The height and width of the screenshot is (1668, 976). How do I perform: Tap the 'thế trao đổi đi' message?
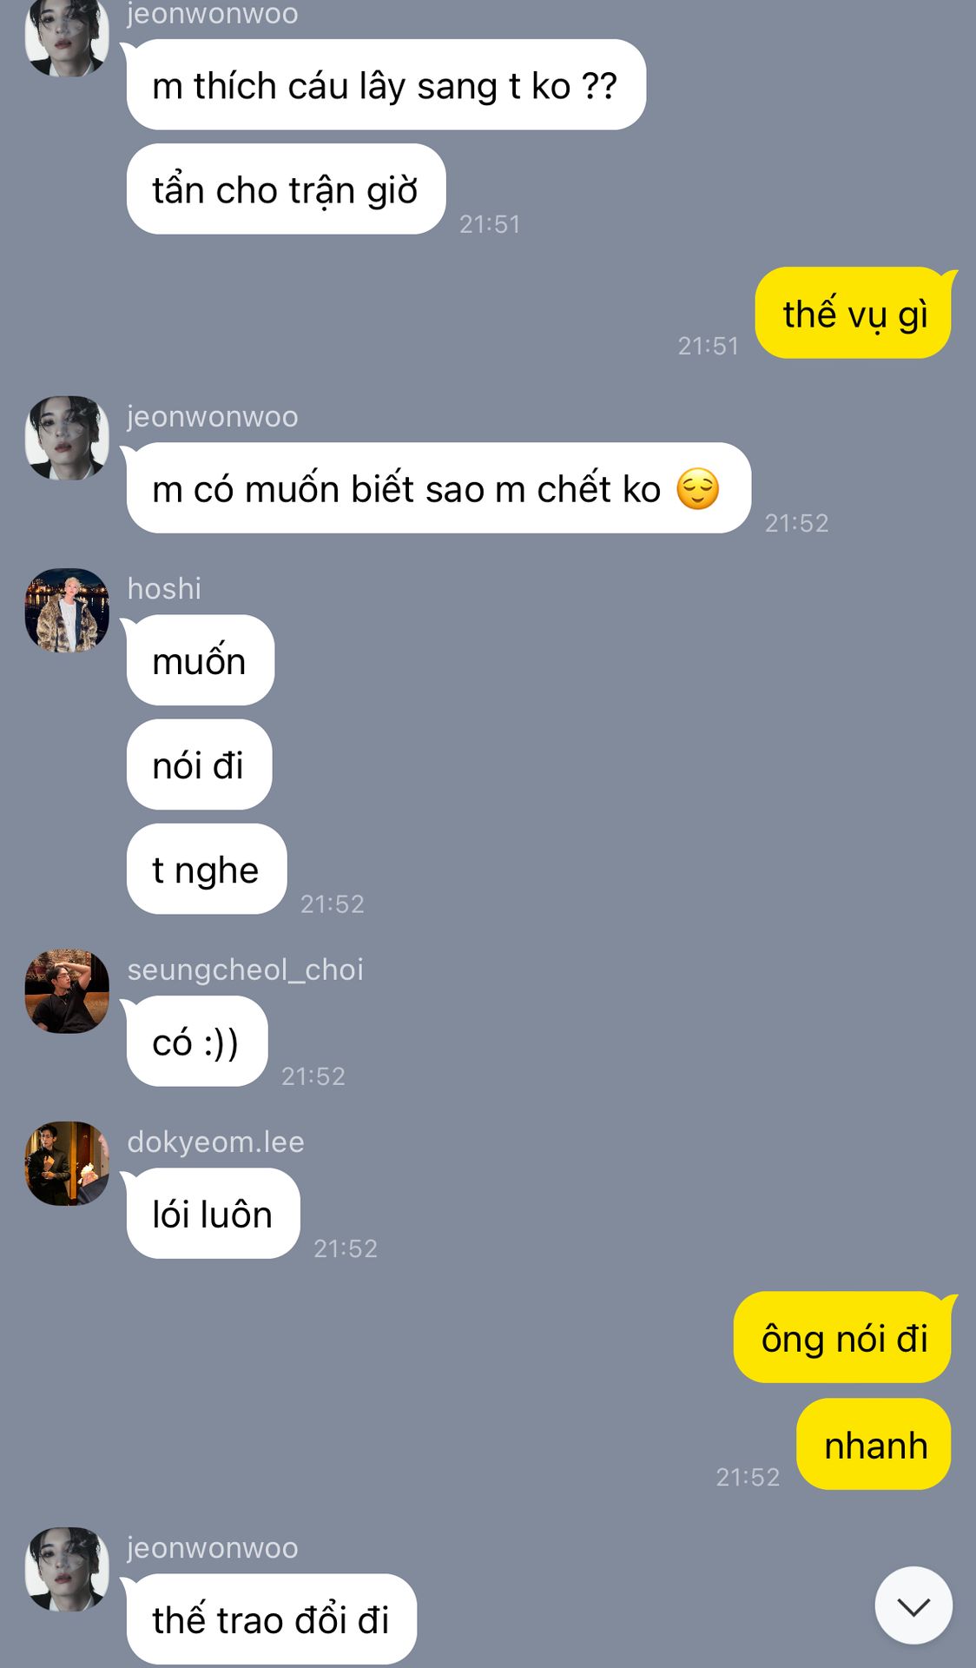click(270, 1619)
